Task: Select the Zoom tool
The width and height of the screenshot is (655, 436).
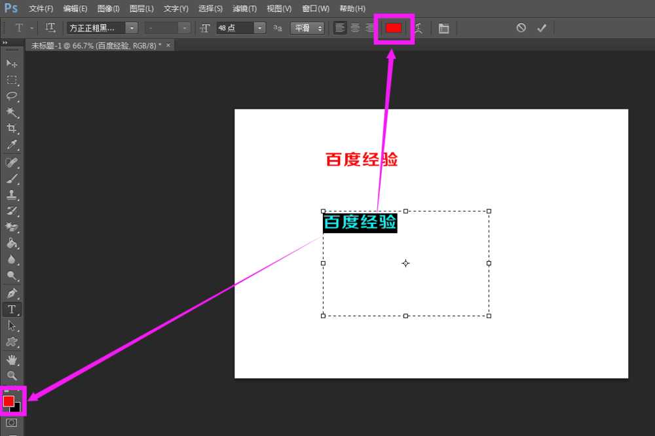Action: tap(10, 375)
